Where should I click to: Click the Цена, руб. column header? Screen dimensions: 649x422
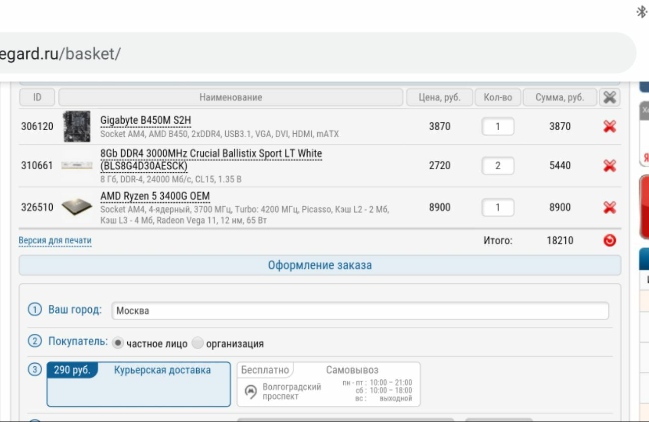(440, 97)
